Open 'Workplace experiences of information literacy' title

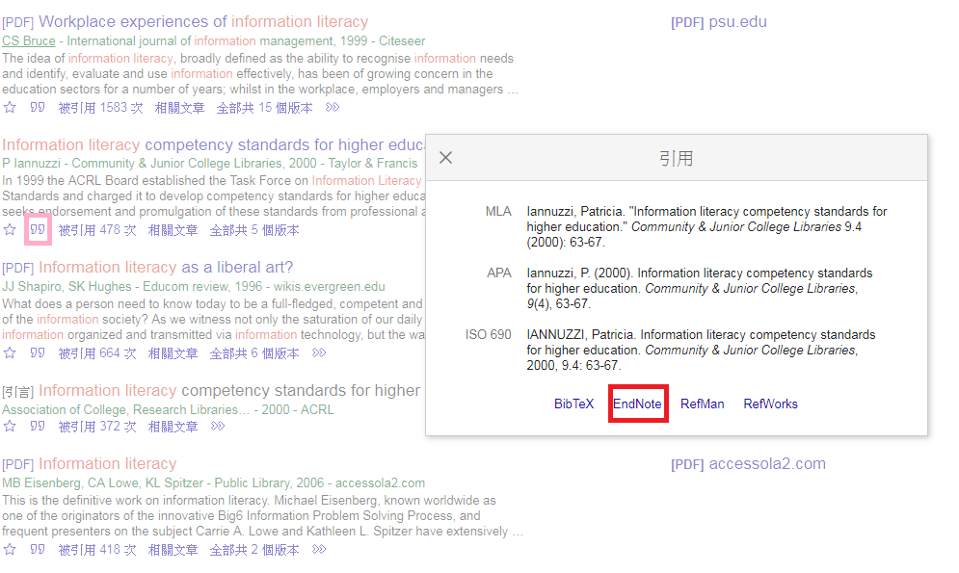coord(203,22)
